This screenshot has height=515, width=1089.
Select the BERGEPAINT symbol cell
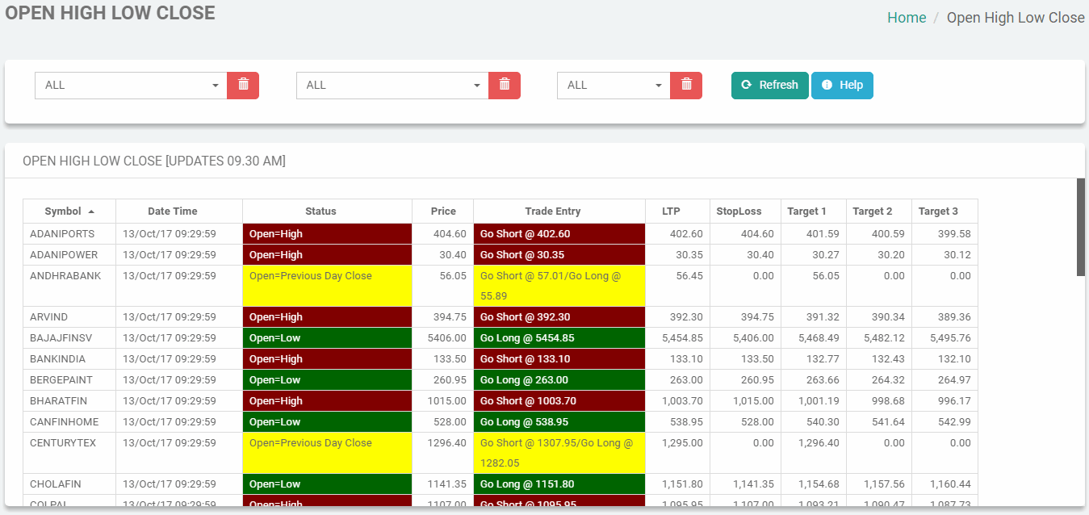click(x=69, y=380)
